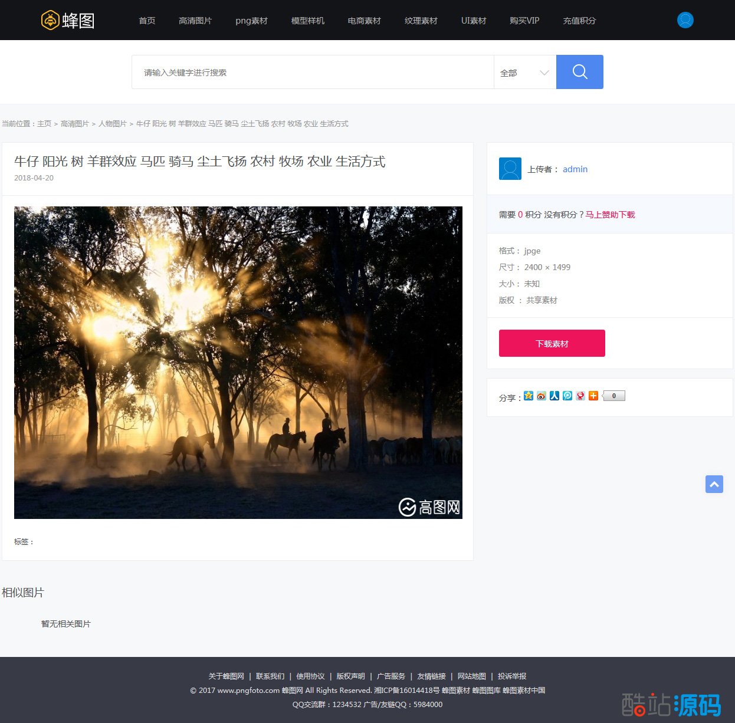735x723 pixels.
Task: Open the 高清图片 nav menu item
Action: pos(195,21)
